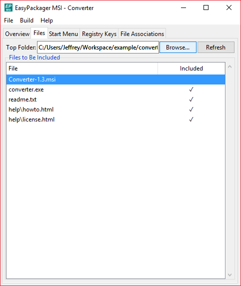
Task: Click the EasyPackager MSI app icon
Action: click(8, 7)
